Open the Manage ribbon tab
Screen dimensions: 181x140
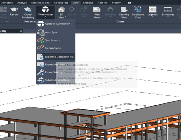click(x=88, y=3)
